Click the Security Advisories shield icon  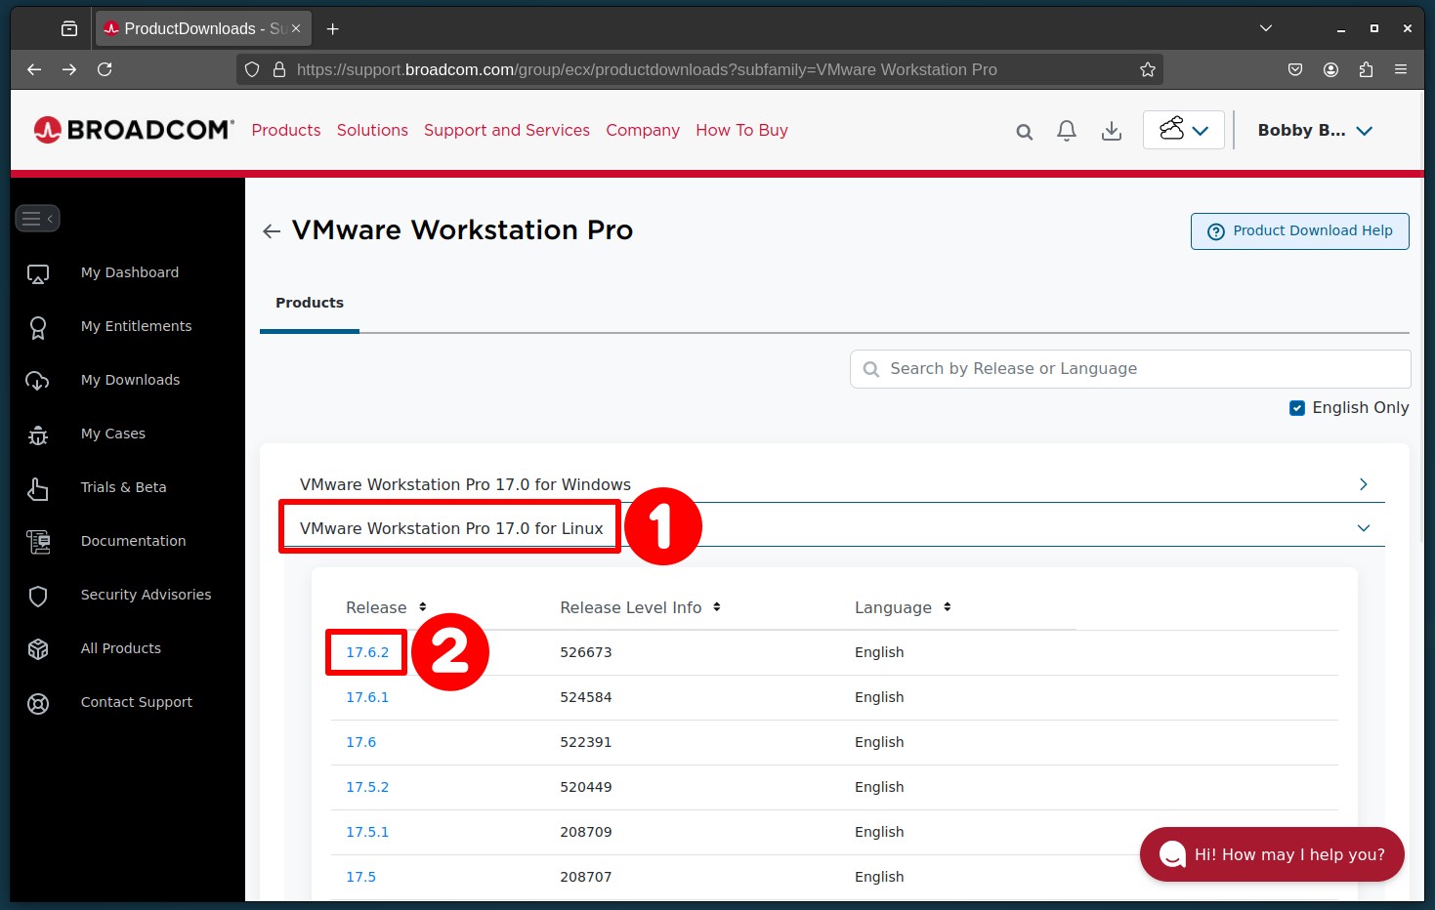point(38,596)
